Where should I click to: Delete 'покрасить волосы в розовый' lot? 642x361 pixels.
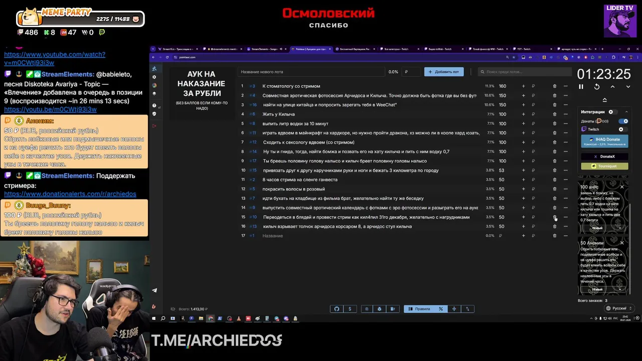(x=554, y=189)
